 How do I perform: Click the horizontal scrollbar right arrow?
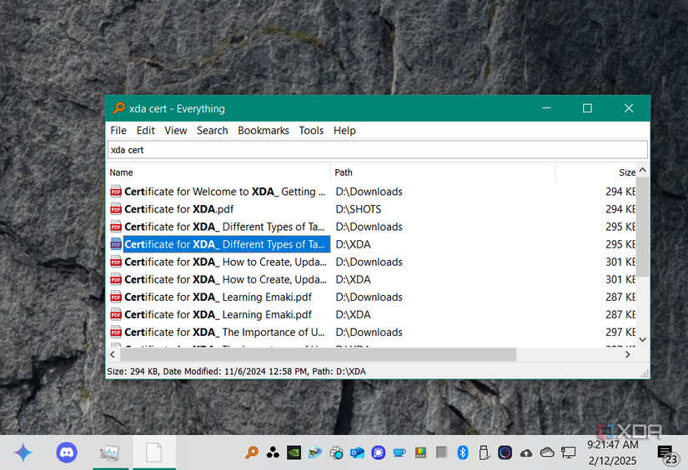(628, 355)
